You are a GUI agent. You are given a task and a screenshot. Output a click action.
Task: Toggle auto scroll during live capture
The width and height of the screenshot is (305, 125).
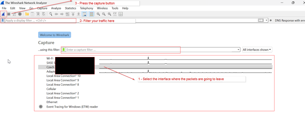85,14
